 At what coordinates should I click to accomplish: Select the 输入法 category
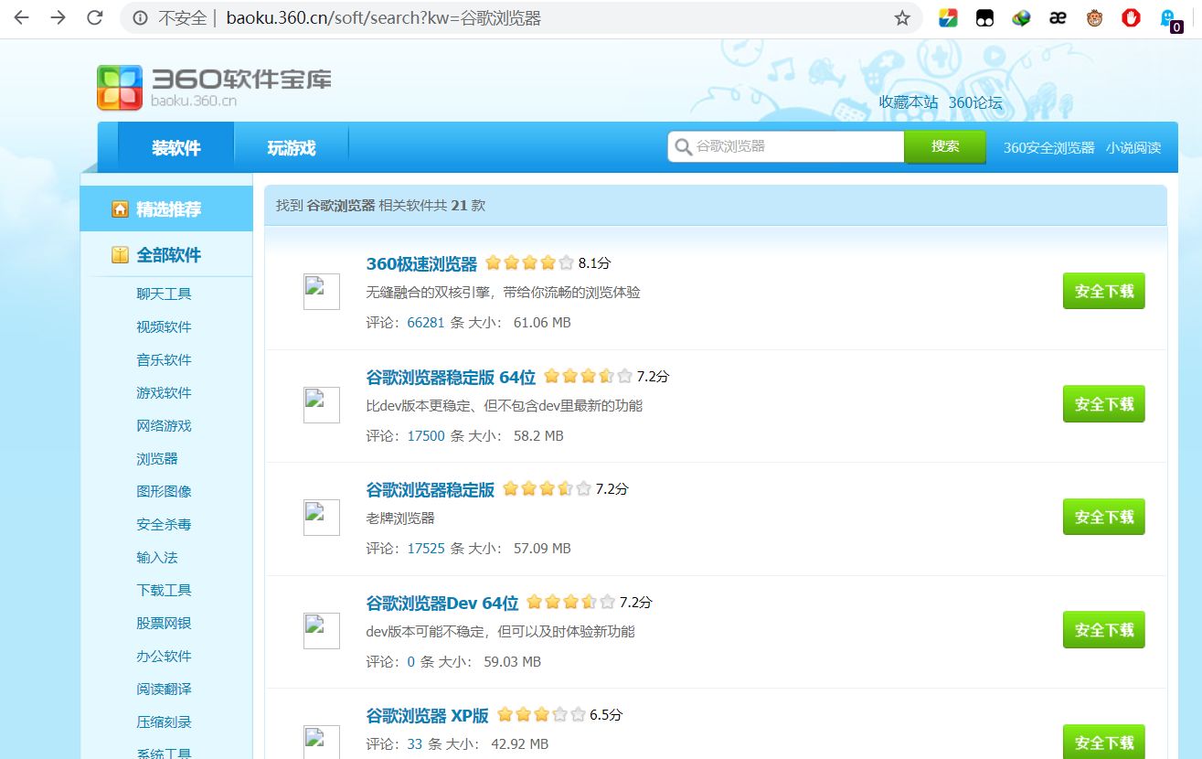[x=157, y=557]
